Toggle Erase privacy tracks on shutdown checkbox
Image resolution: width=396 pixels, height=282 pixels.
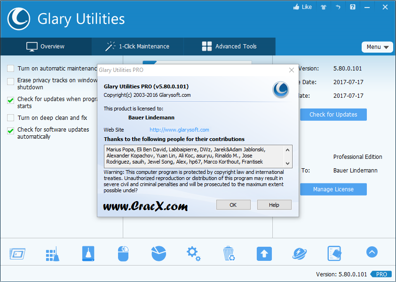[x=11, y=82]
